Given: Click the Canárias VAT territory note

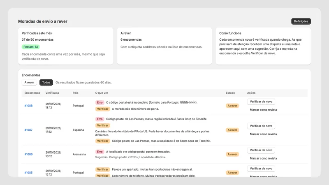Looking at the screenshot, I should (152, 133).
